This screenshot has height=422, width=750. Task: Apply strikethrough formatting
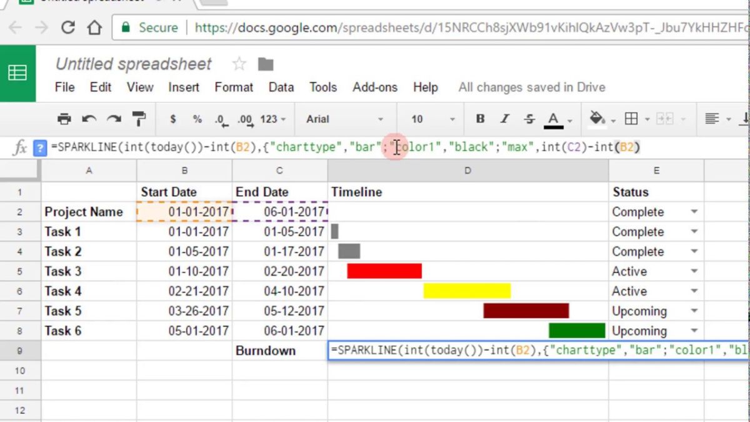[x=529, y=119]
